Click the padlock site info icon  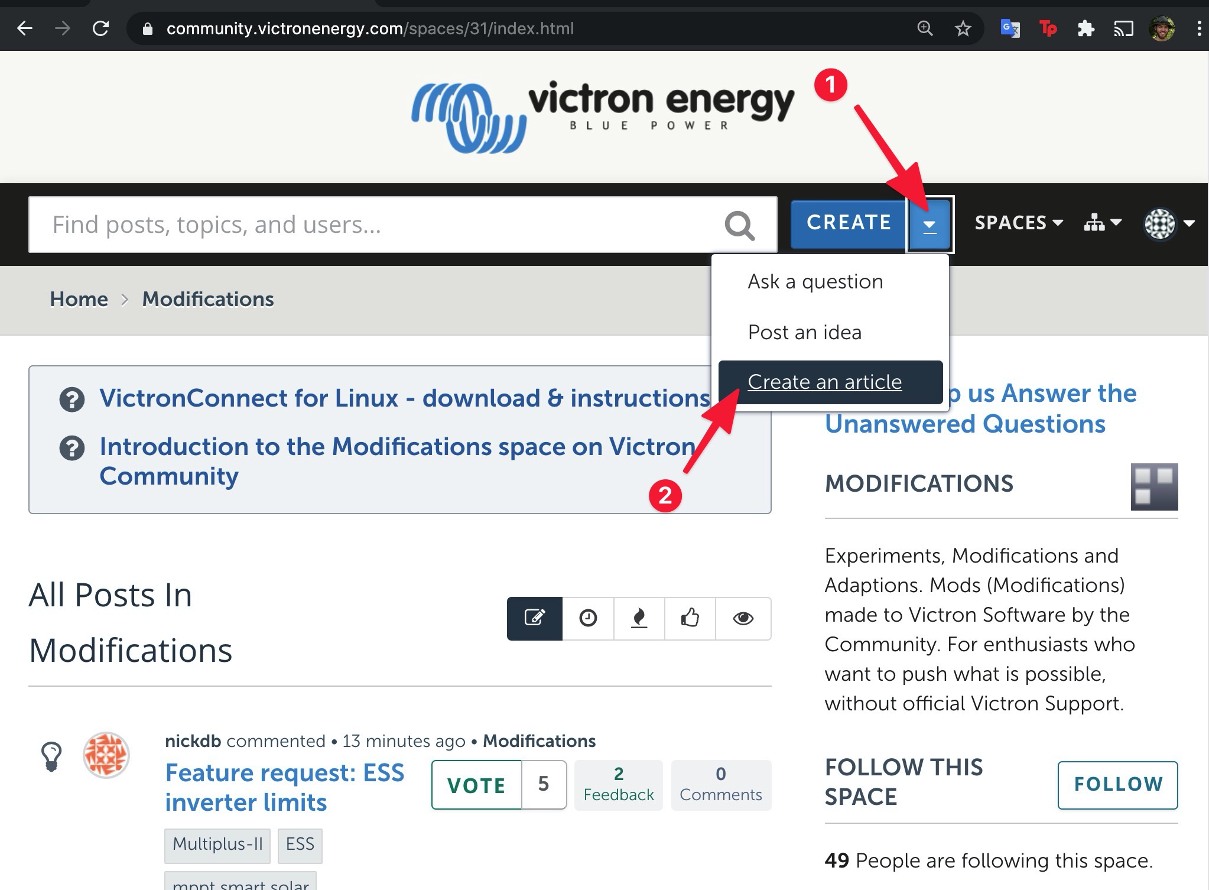pos(148,29)
